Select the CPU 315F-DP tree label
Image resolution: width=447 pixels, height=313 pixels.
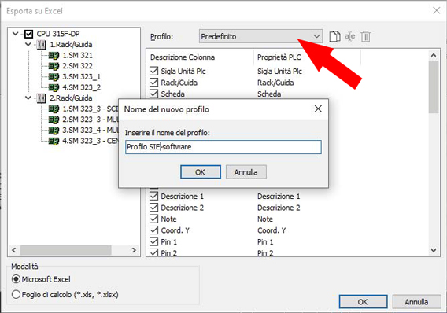[58, 34]
